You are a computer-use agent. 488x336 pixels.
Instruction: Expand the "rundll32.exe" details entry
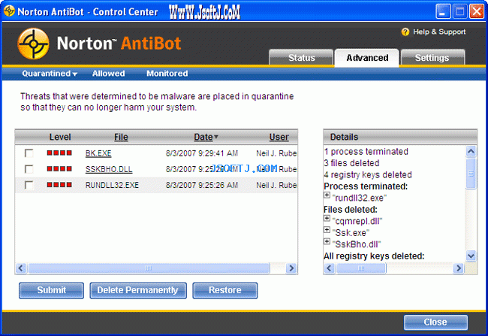327,195
